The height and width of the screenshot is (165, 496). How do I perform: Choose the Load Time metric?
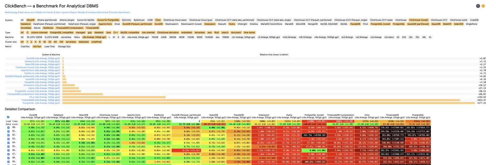pyautogui.click(x=49, y=47)
